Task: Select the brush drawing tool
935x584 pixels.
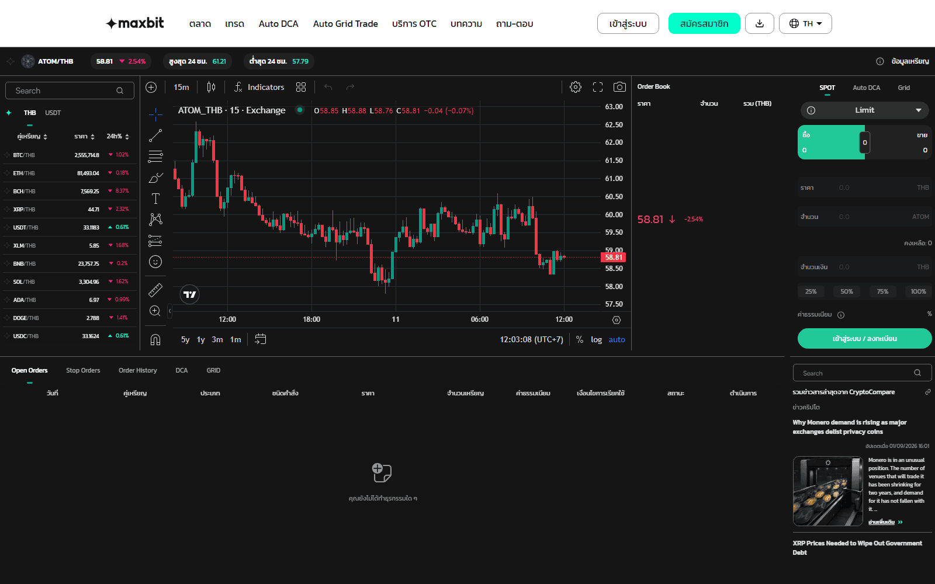Action: tap(155, 178)
